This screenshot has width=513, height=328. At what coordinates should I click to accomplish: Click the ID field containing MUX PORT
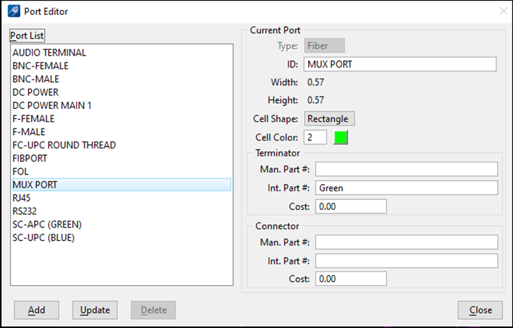coord(400,64)
